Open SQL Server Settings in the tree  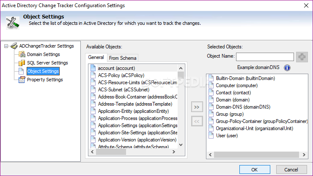(x=47, y=63)
